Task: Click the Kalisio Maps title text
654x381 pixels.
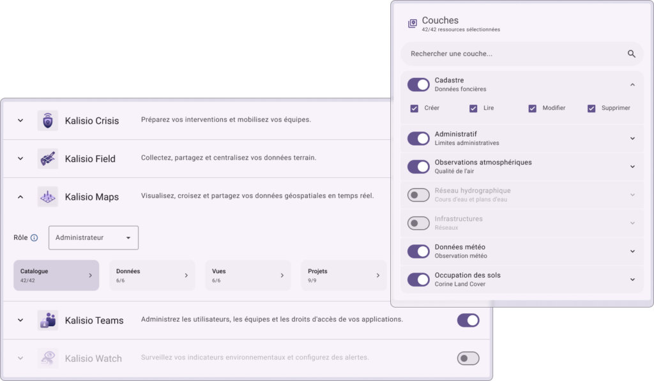Action: (x=92, y=197)
